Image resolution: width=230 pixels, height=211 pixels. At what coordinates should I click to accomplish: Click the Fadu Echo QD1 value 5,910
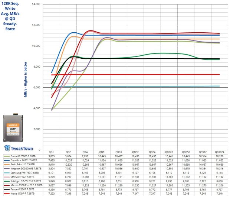(x=52, y=165)
